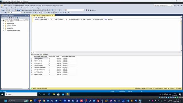Expand the Безопасность tree node
The width and height of the screenshot is (183, 103).
[x=4, y=23]
